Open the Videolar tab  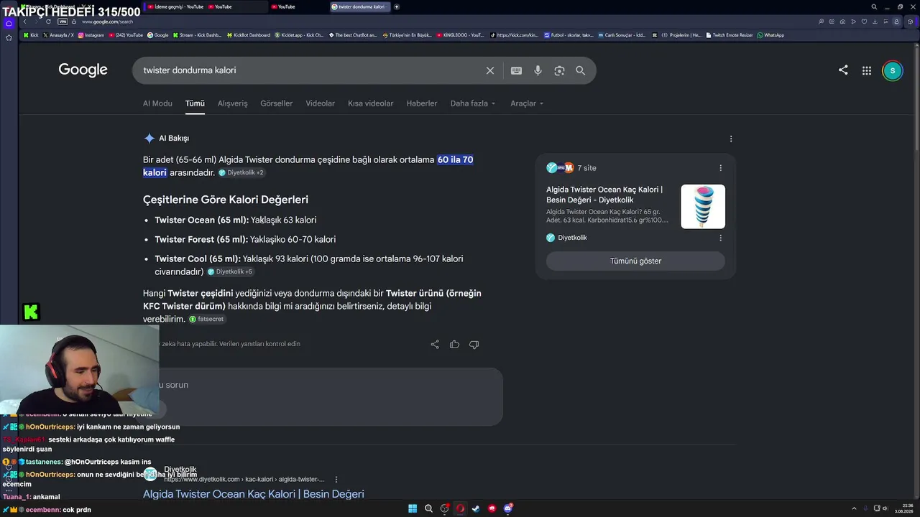pyautogui.click(x=320, y=103)
